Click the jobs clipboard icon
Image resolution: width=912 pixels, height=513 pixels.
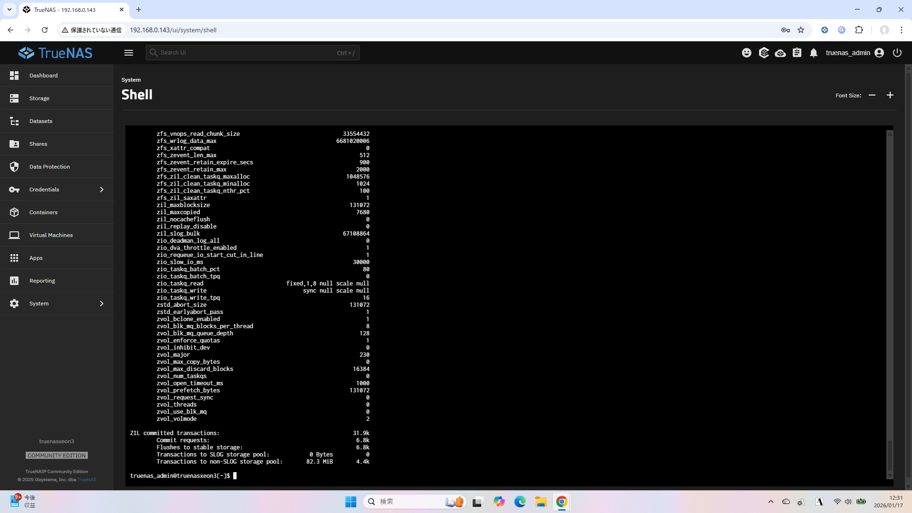(797, 53)
